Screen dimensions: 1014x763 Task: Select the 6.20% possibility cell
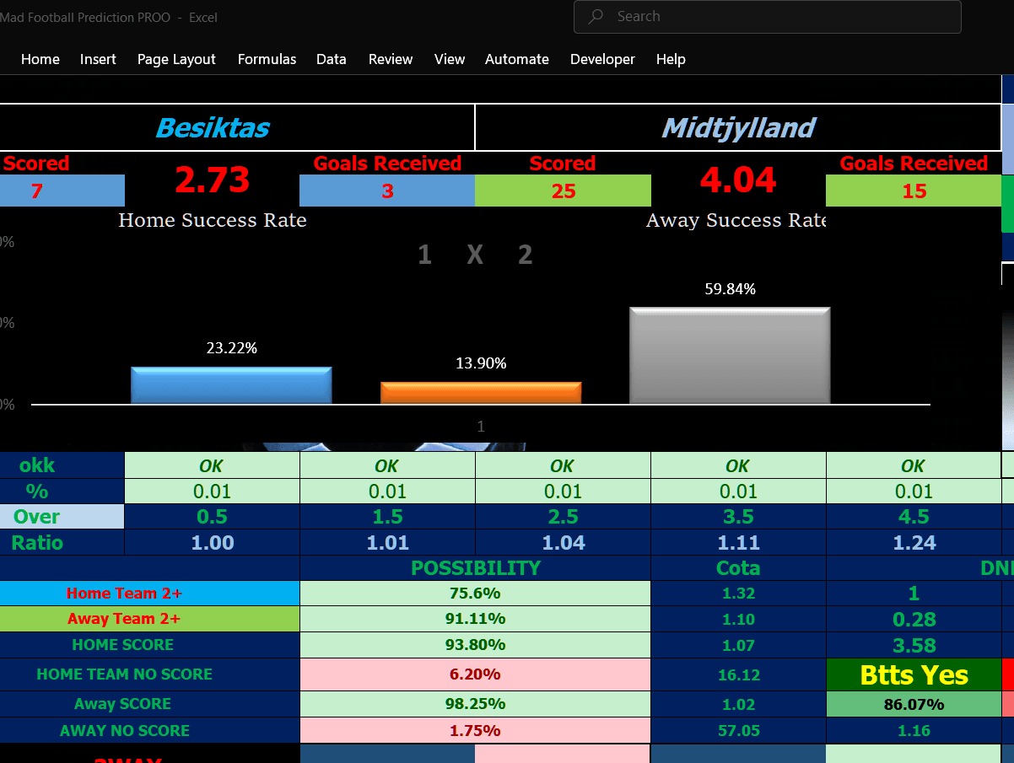[x=475, y=674]
